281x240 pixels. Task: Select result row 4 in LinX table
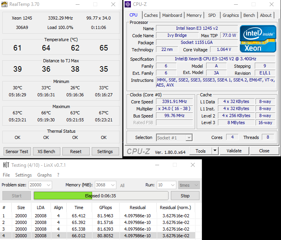pyautogui.click(x=101, y=235)
